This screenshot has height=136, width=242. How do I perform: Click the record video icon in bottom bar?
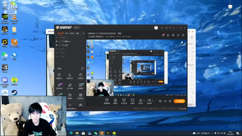click(160, 101)
